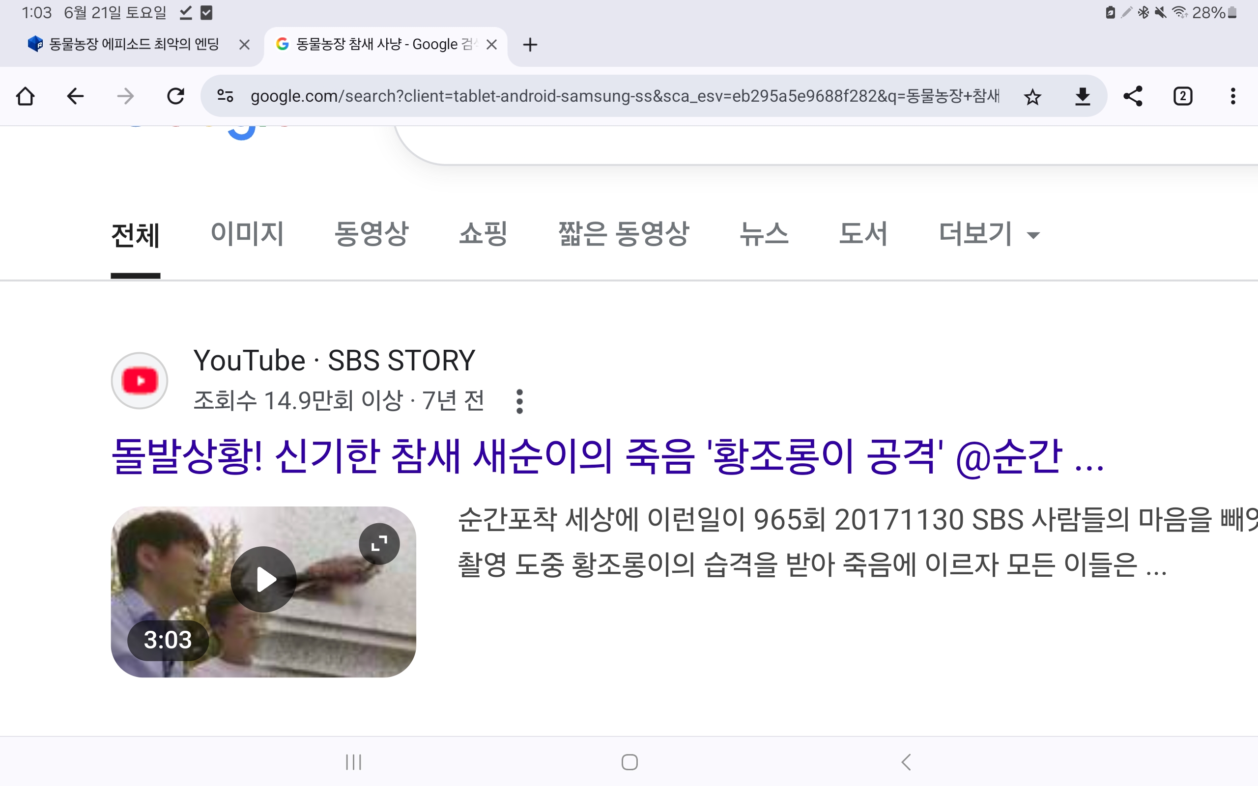Tap the Android home navigation button
Screen dimensions: 1258x786
629,762
